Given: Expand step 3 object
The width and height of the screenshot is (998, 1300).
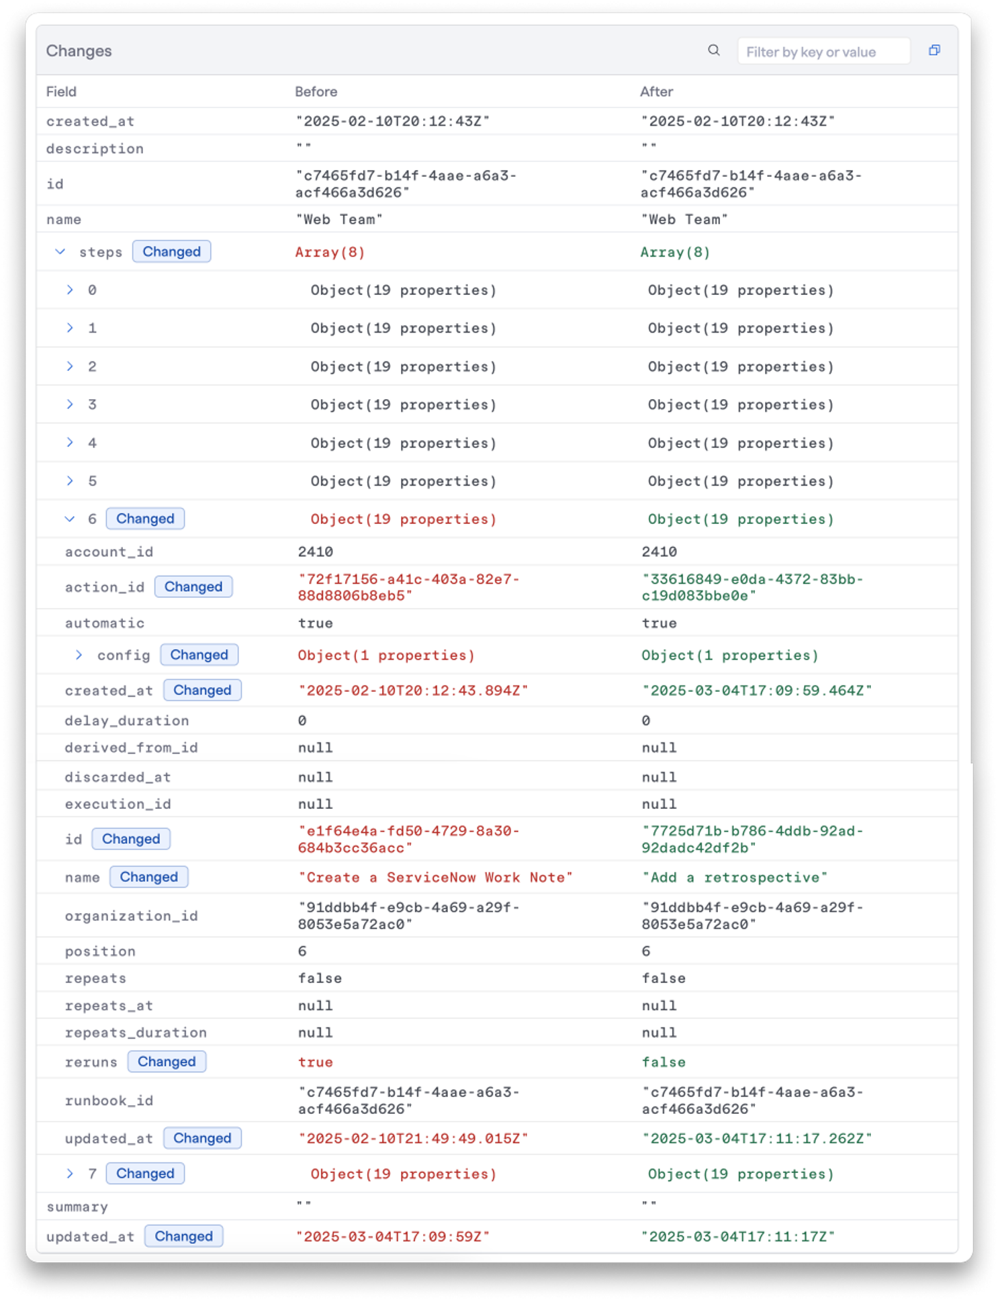Looking at the screenshot, I should pos(70,404).
